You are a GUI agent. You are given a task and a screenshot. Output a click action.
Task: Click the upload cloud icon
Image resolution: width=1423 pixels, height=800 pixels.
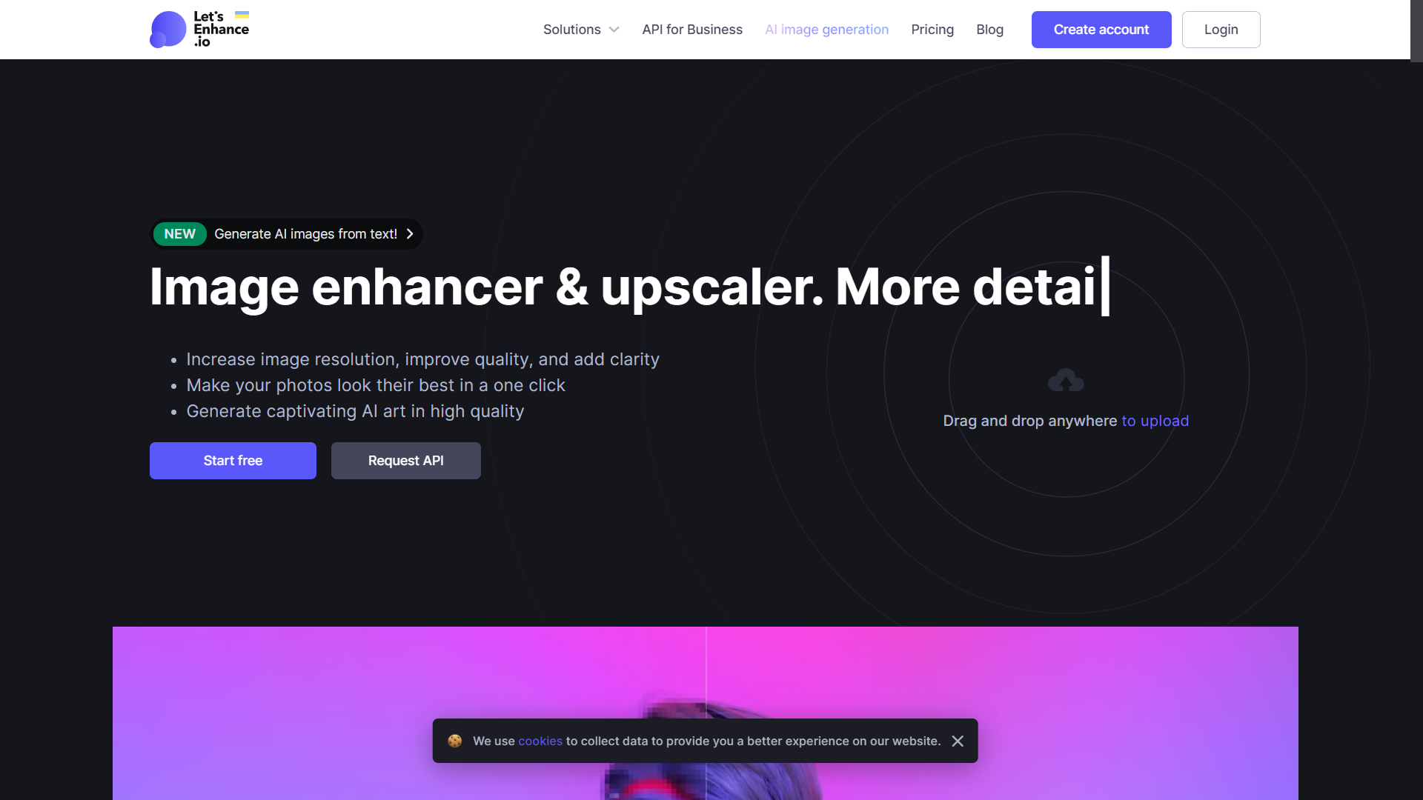pos(1064,381)
